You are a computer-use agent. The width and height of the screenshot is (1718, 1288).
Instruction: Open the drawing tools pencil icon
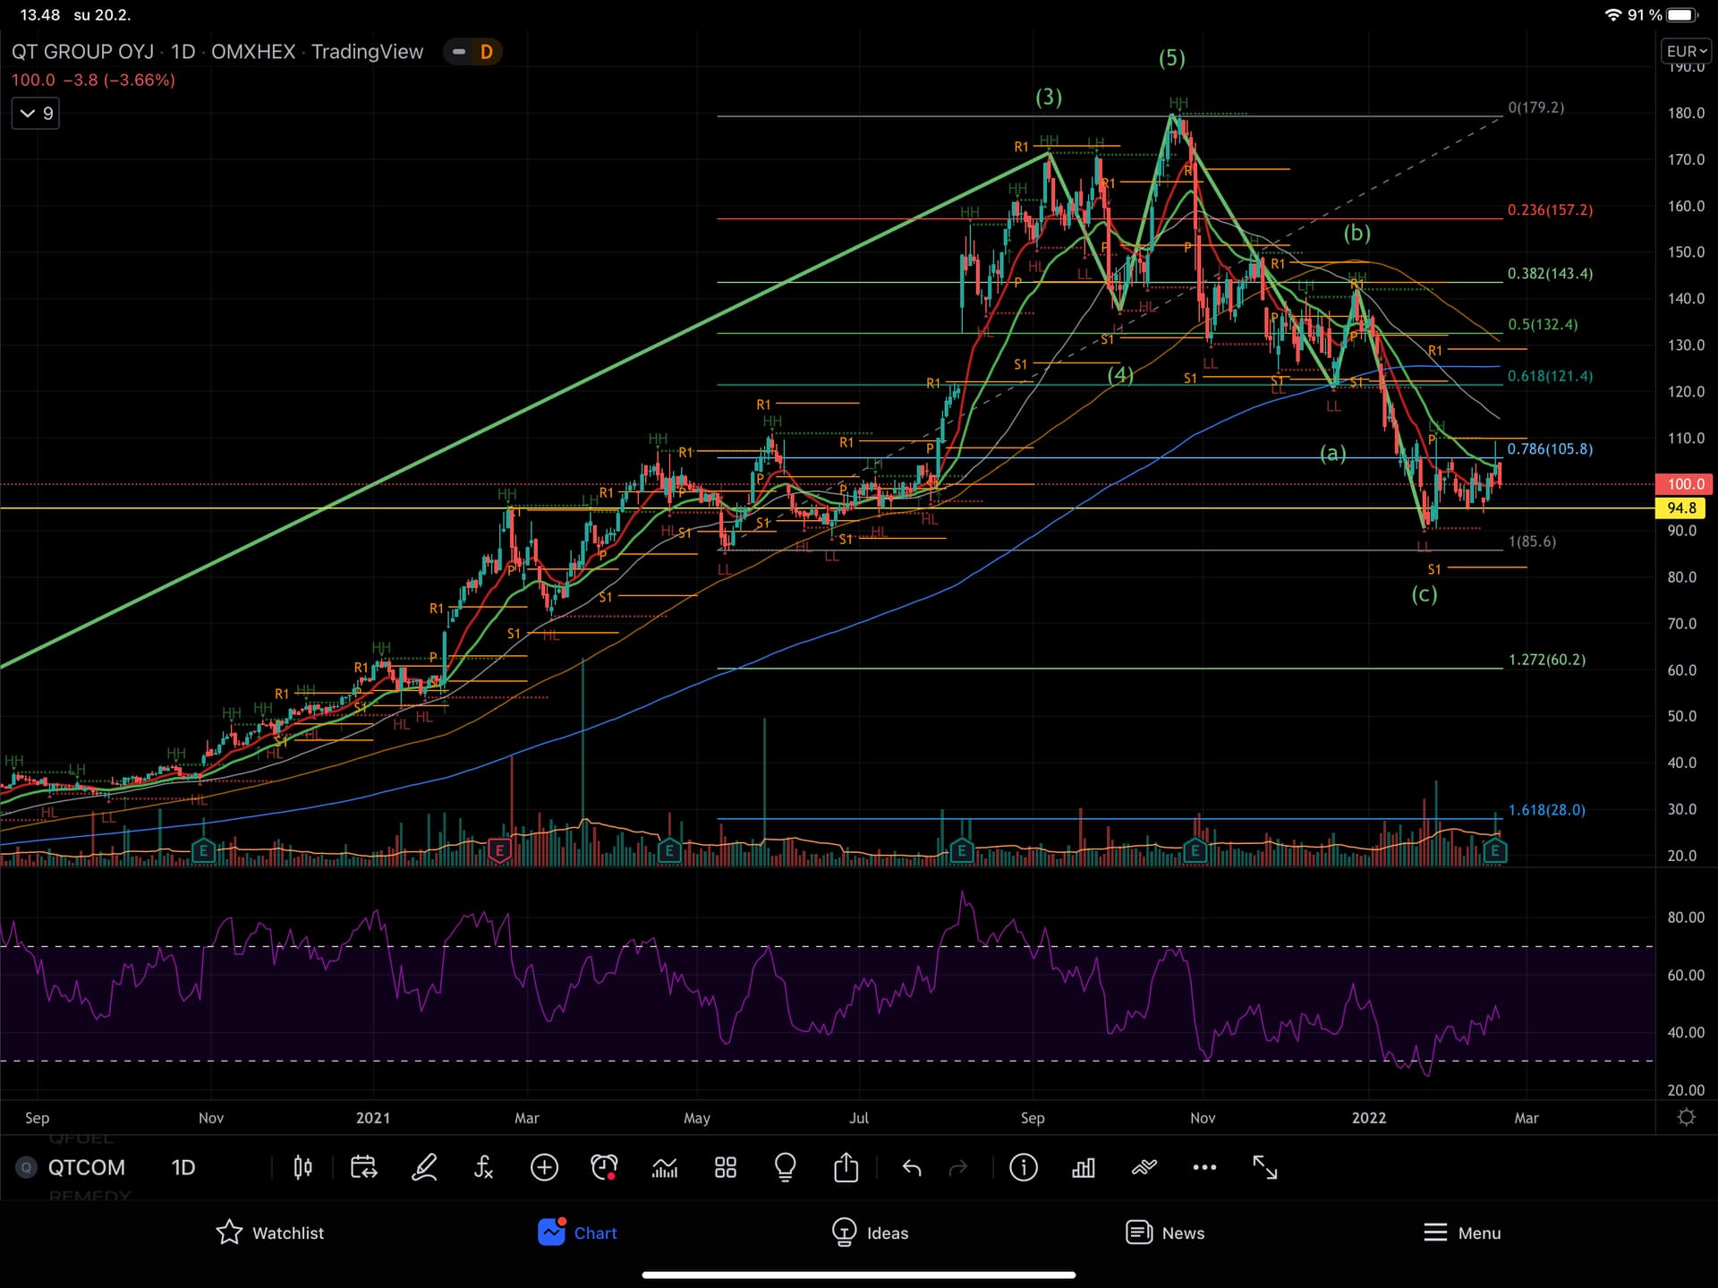424,1167
